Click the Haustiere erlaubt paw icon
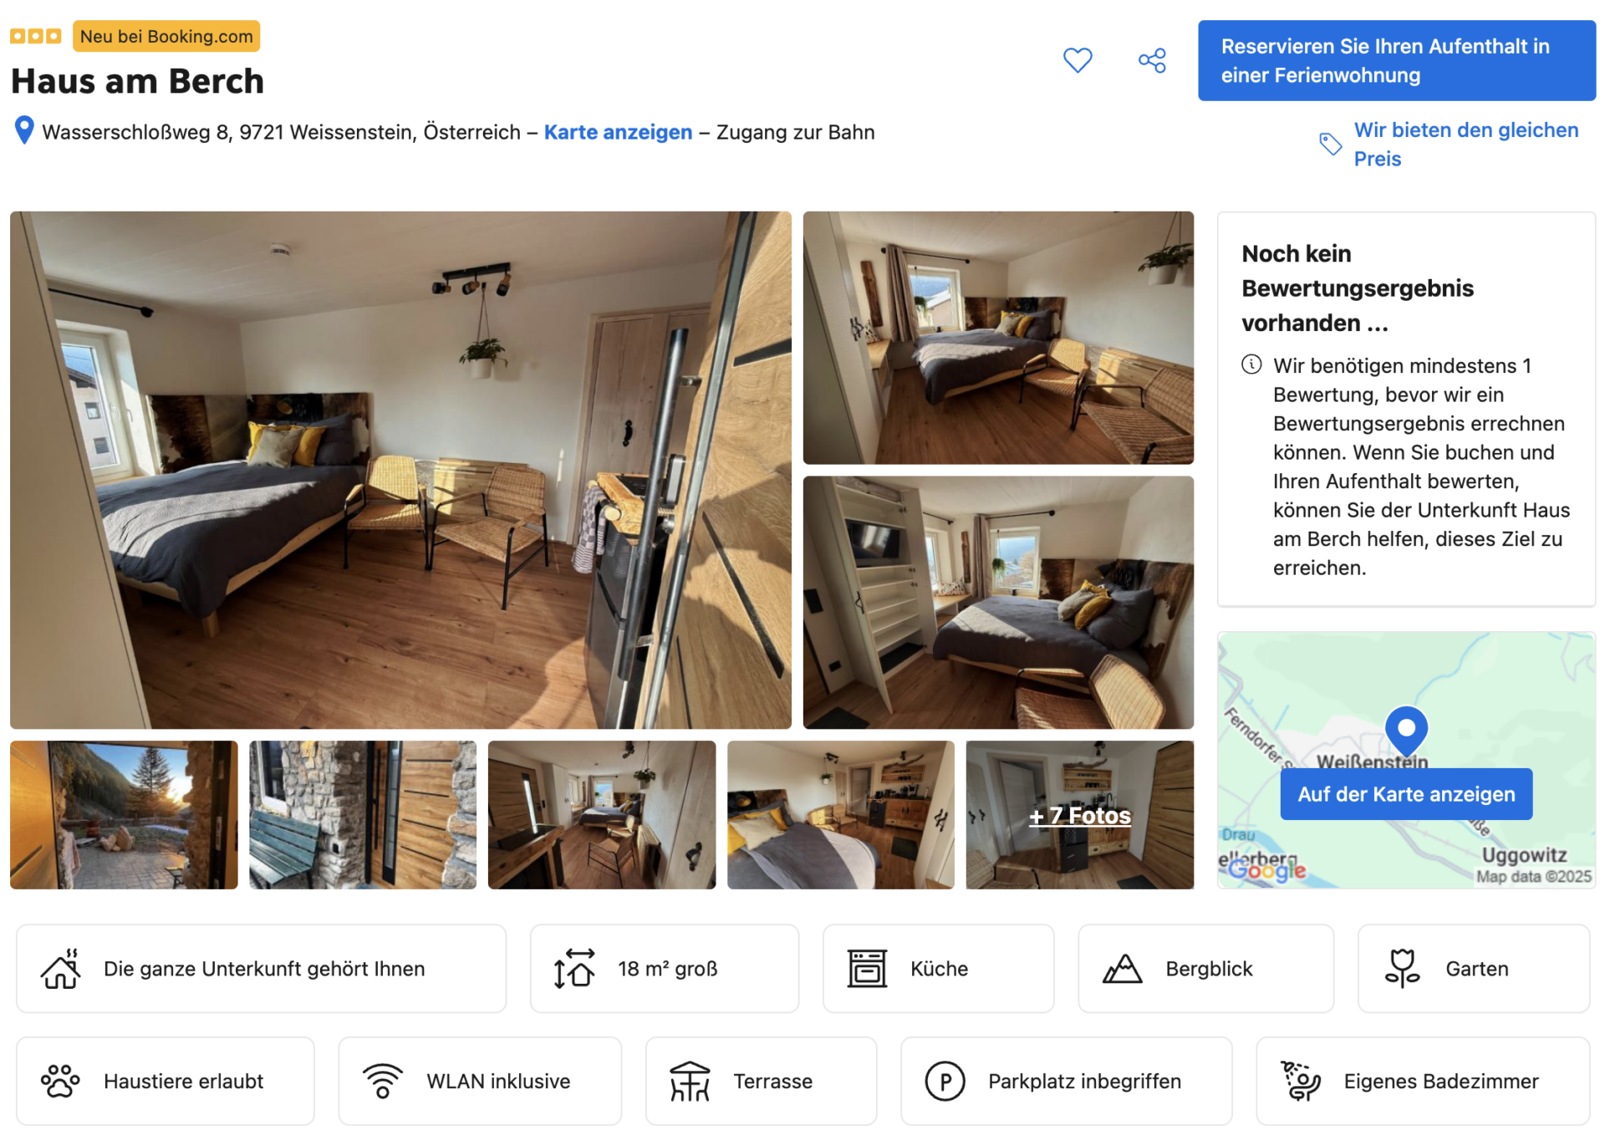1605x1141 pixels. point(60,1081)
